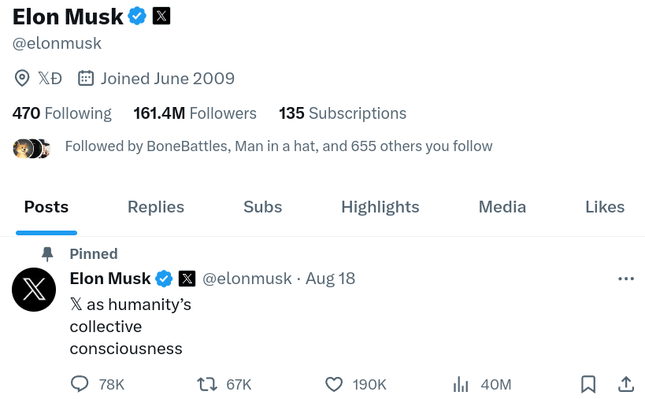Screen dimensions: 645x399
Task: Click the pin icon above the post
Action: pos(47,254)
